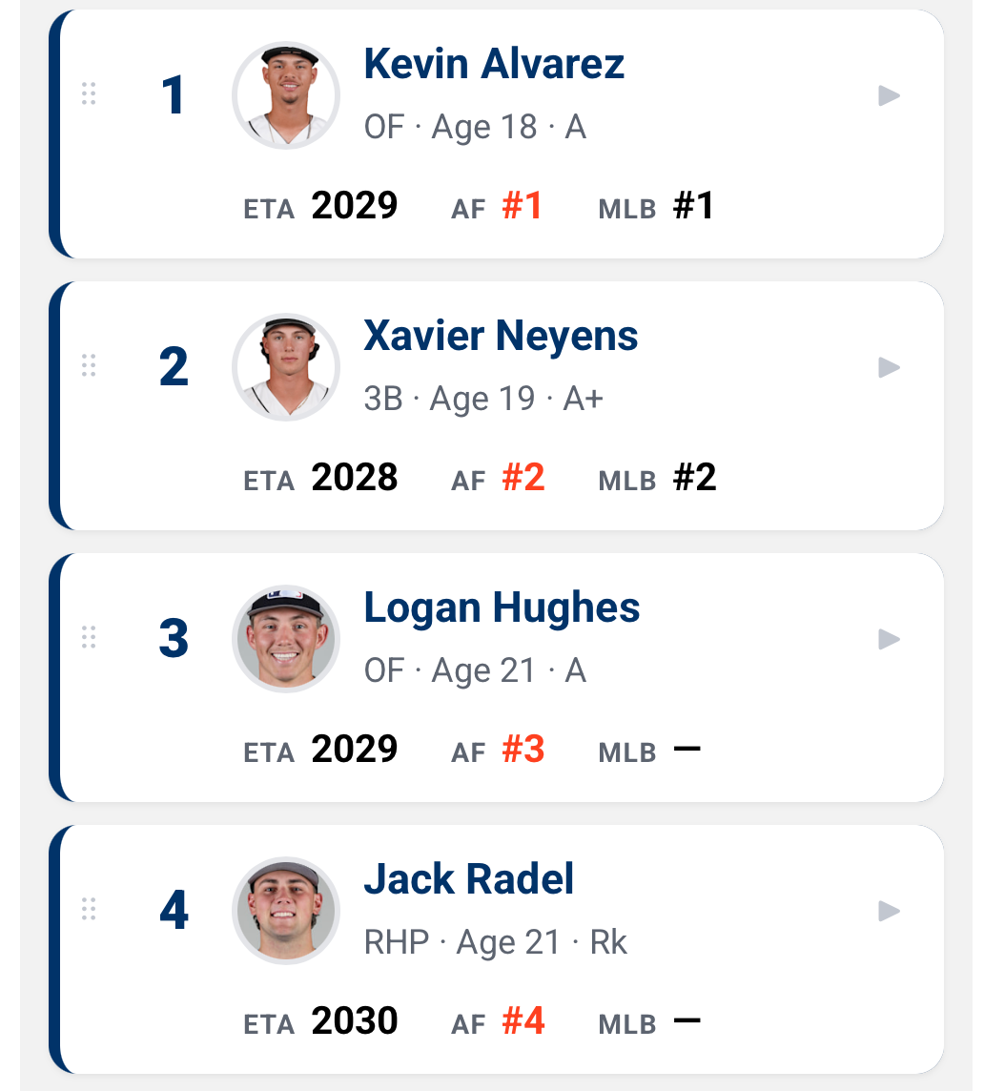Click the drag handle for Logan Hughes

(x=89, y=637)
